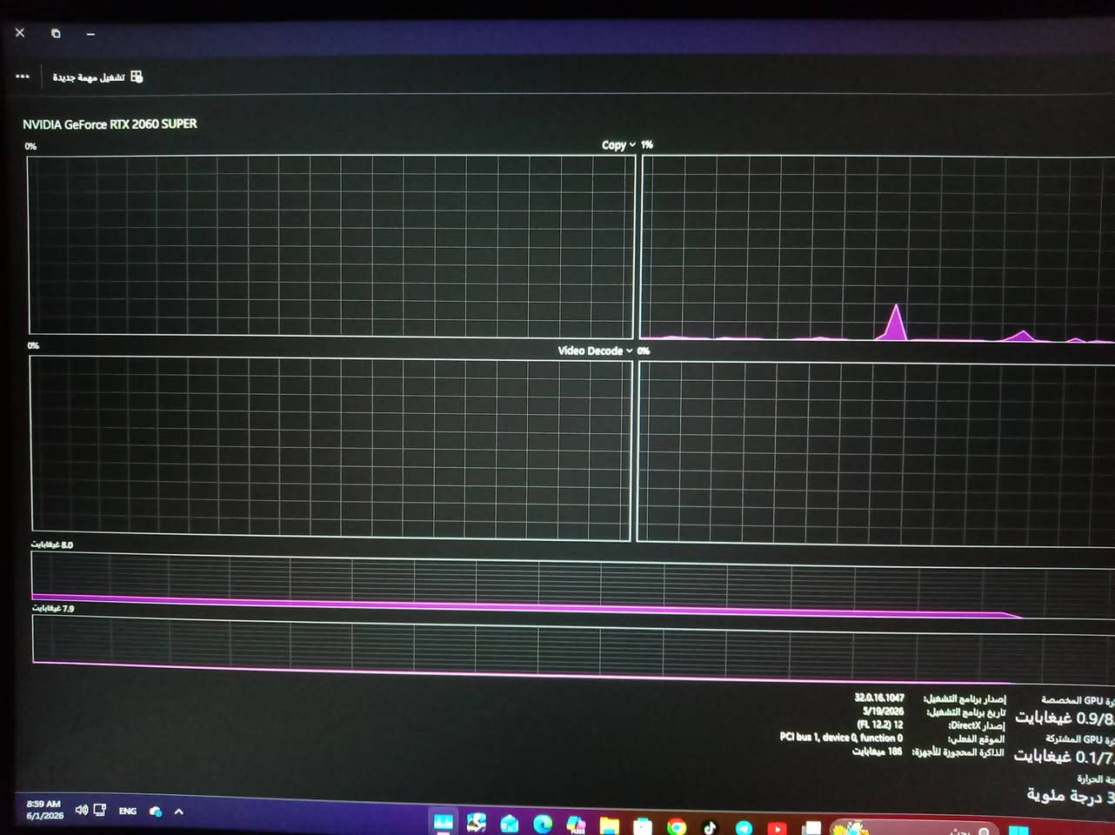Open the clock showing 8:59 AM
The height and width of the screenshot is (835, 1115).
click(44, 810)
